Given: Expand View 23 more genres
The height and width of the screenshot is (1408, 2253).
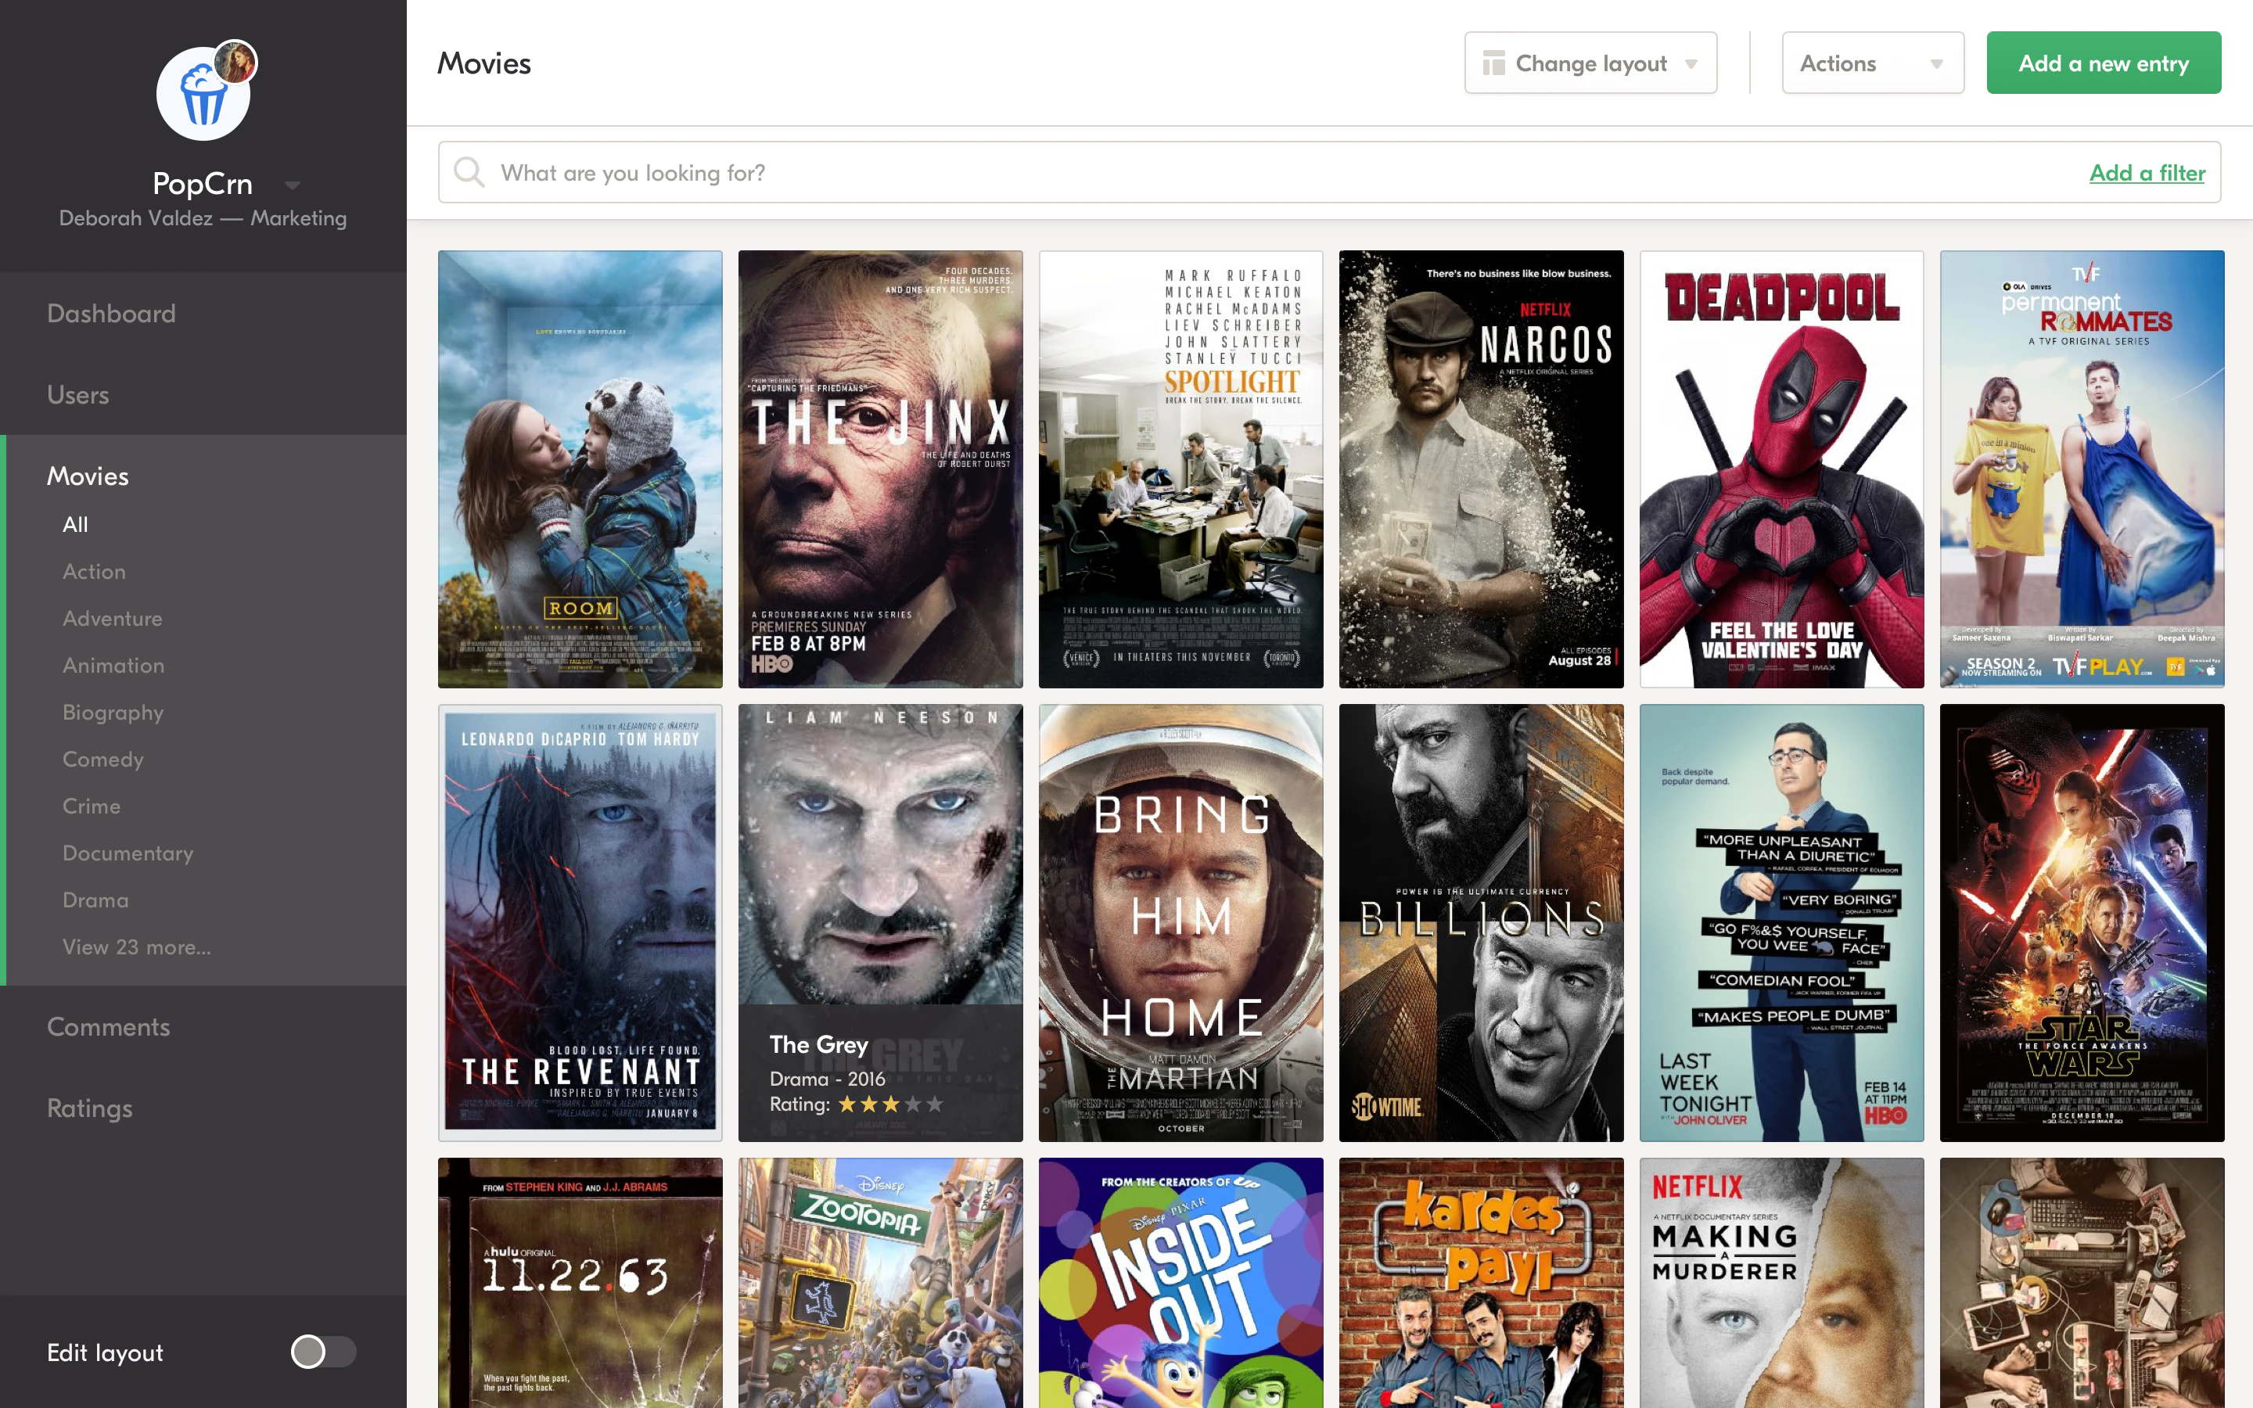Looking at the screenshot, I should coord(137,947).
